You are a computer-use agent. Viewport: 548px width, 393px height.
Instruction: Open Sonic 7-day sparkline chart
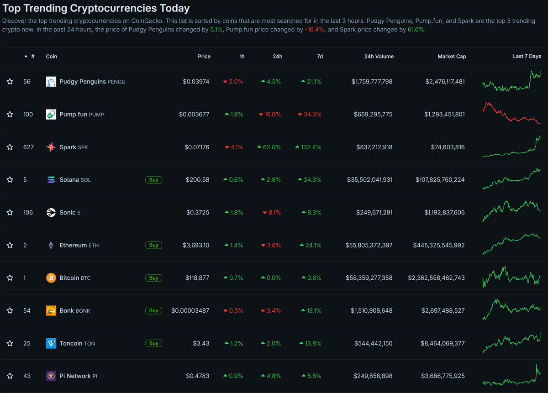[511, 211]
